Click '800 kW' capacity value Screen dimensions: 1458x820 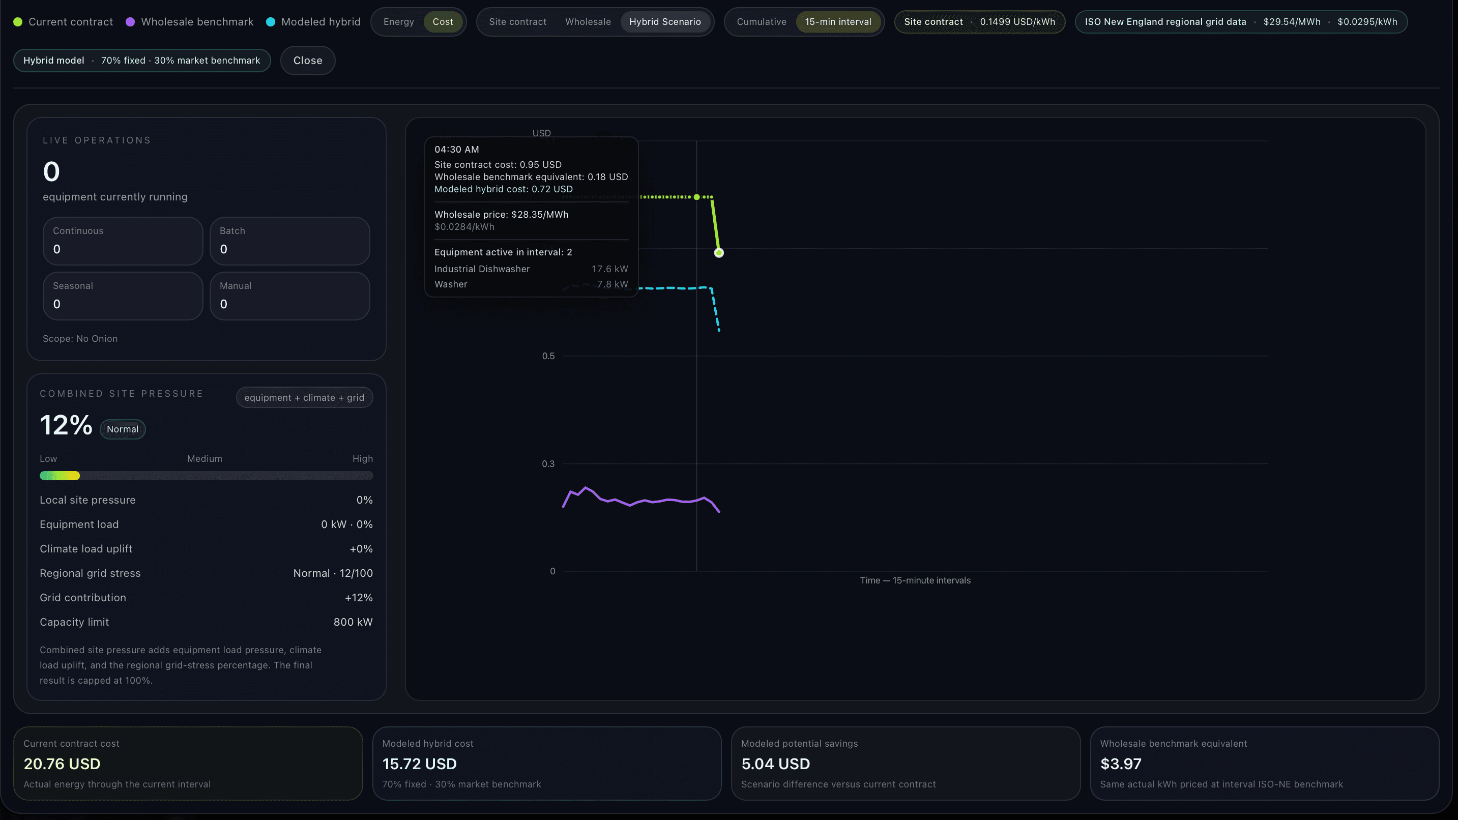tap(353, 622)
